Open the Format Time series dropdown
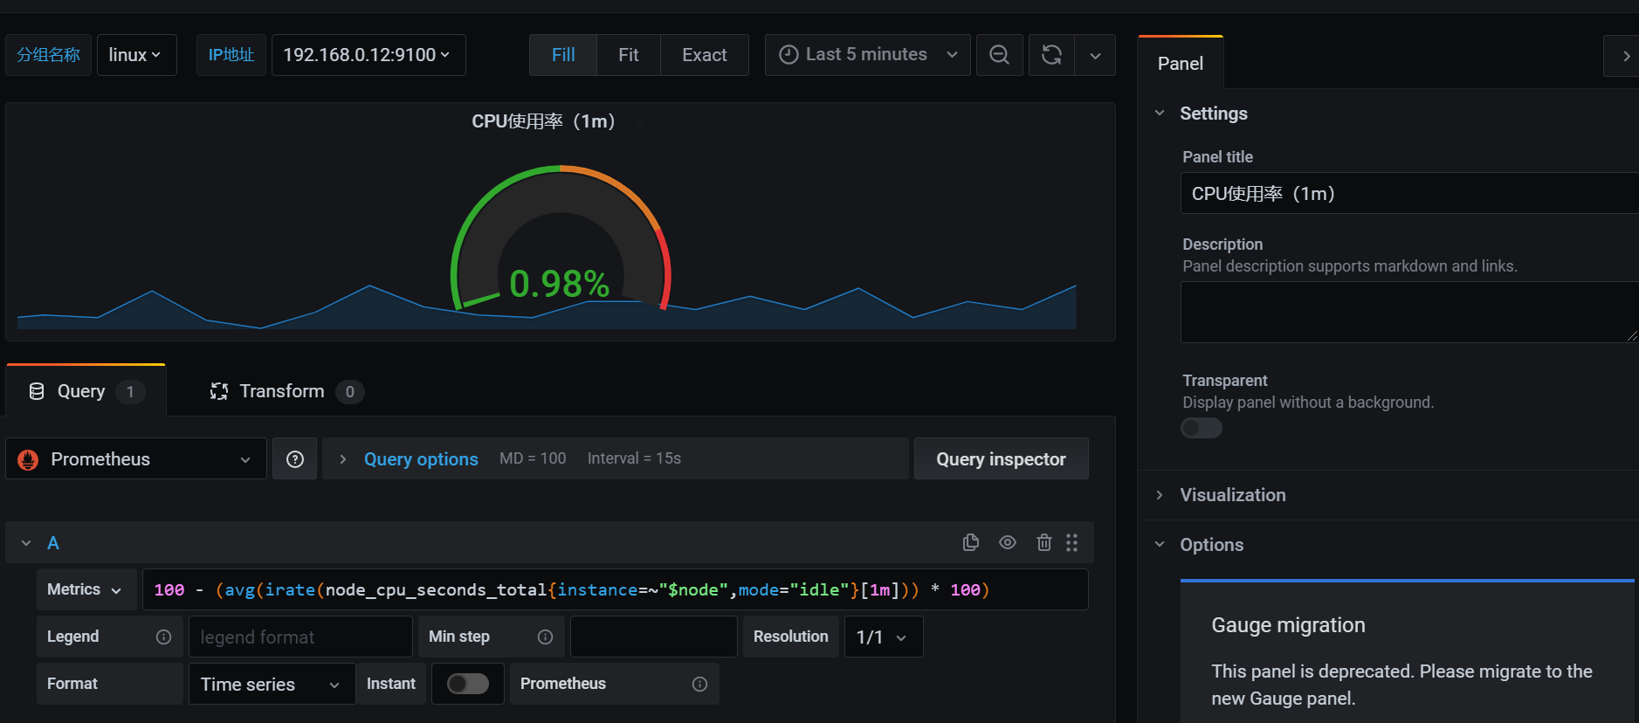Screen dimensions: 1639x723 click(272, 684)
